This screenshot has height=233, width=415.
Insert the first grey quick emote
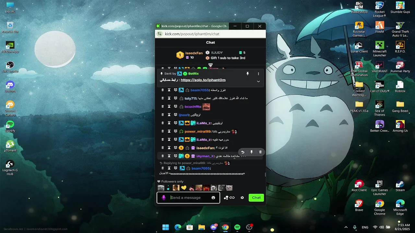tap(161, 188)
